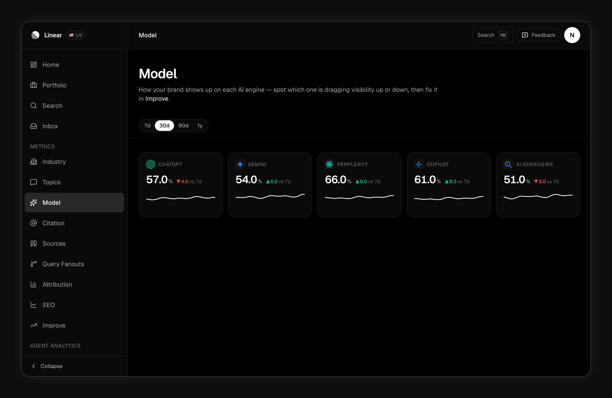Open Inbox page label
This screenshot has height=398, width=612.
pyautogui.click(x=50, y=126)
